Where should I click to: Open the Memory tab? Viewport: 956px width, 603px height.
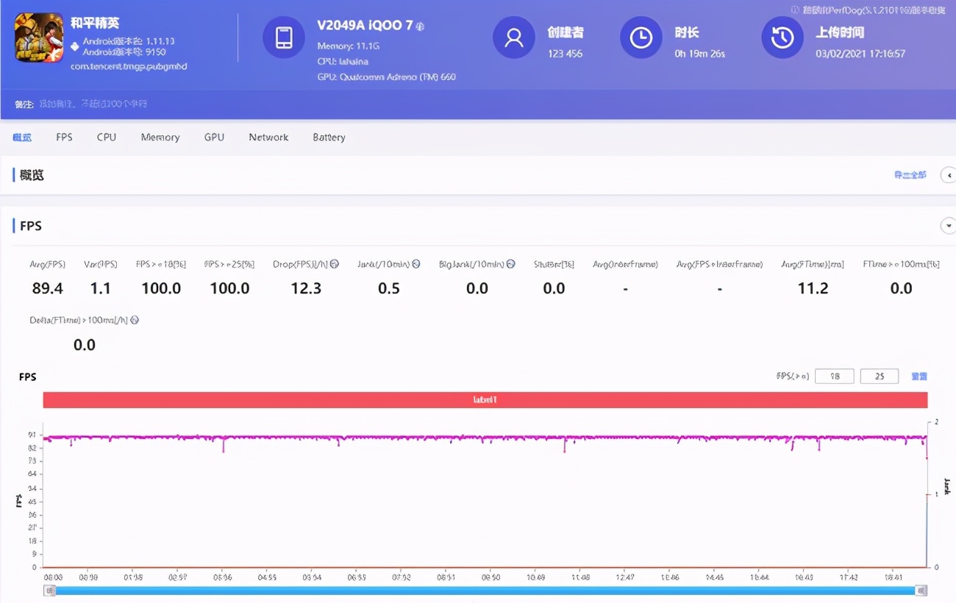[160, 138]
